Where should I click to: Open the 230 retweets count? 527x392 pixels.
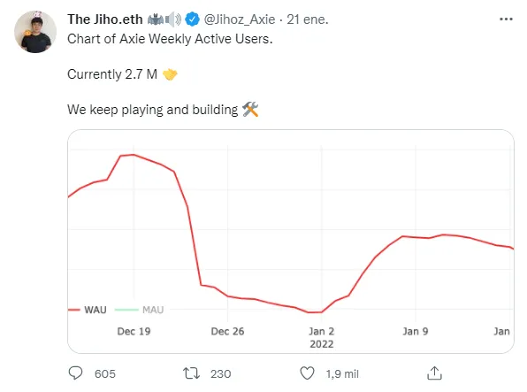220,373
